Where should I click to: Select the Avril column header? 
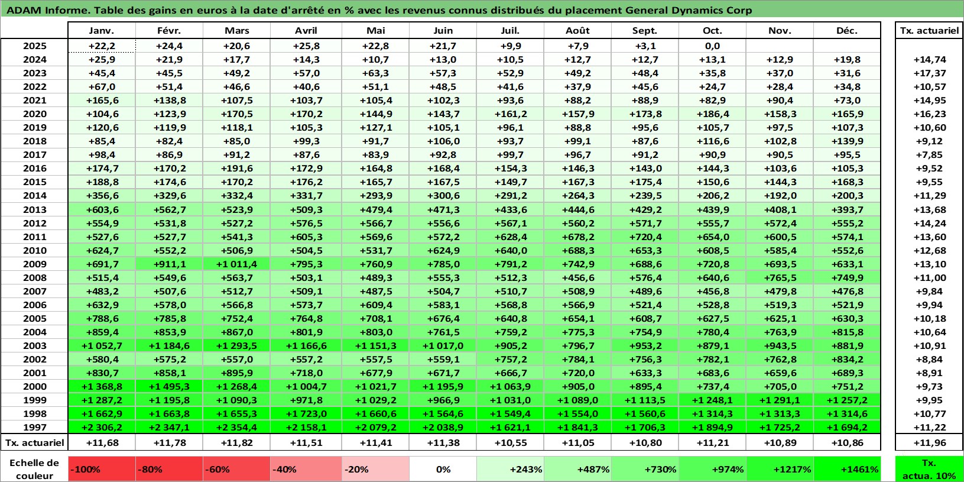point(306,30)
